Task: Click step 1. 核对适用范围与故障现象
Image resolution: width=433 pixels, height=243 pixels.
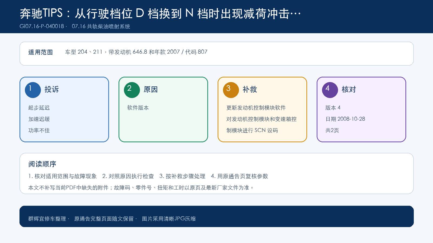Action: pyautogui.click(x=63, y=176)
